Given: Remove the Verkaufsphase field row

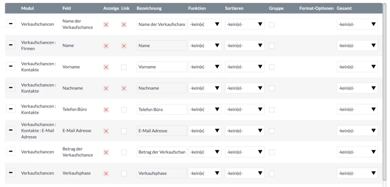Looking at the screenshot, I should [x=11, y=172].
